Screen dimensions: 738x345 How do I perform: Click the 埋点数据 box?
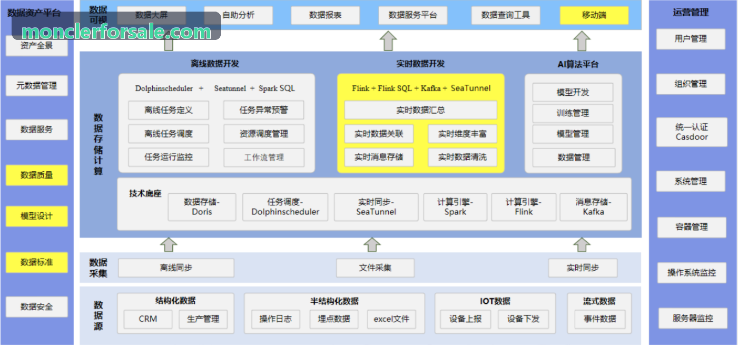click(333, 319)
